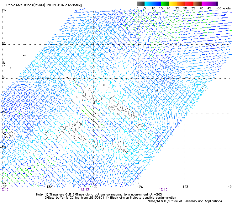Image resolution: width=232 pixels, height=203 pixels.
Task: Click the green 15-20 knots legend segment
Action: coord(165,4)
